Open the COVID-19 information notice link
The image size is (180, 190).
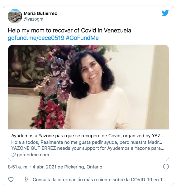pyautogui.click(x=99, y=180)
